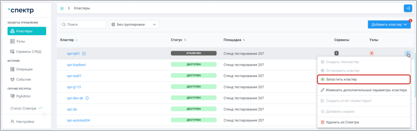Choose Удалить из Спектра menu item
Image resolution: width=417 pixels, height=131 pixels.
click(342, 122)
